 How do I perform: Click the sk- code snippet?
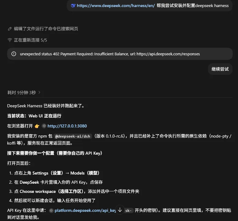point(128,211)
